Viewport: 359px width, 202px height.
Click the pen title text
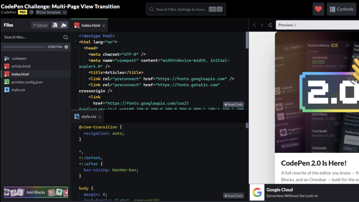[60, 6]
